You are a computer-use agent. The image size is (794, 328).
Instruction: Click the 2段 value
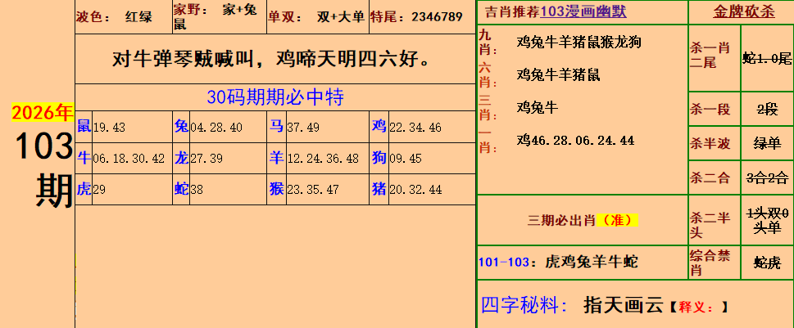767,109
